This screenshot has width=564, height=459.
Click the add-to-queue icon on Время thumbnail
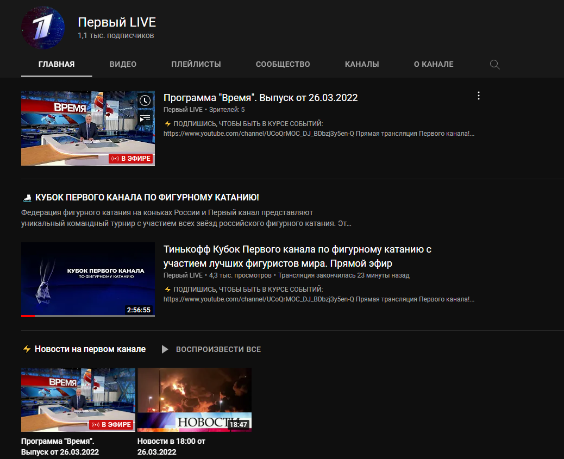pyautogui.click(x=145, y=117)
